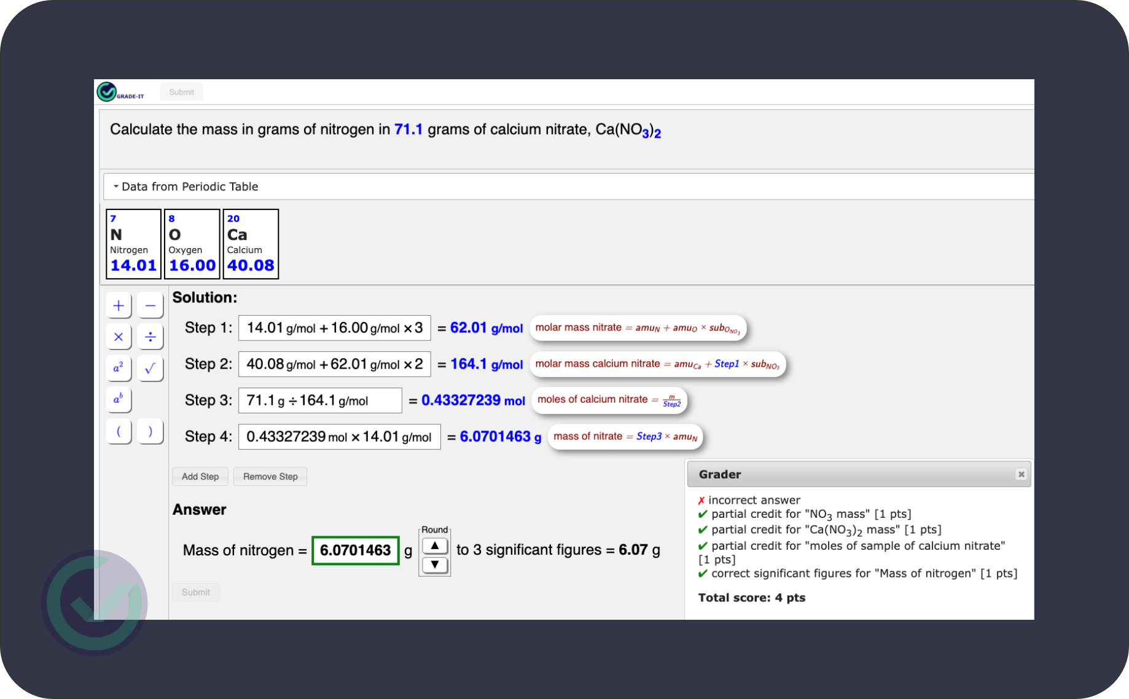Click the Submit button in the top toolbar
Image resolution: width=1129 pixels, height=699 pixels.
pos(181,92)
